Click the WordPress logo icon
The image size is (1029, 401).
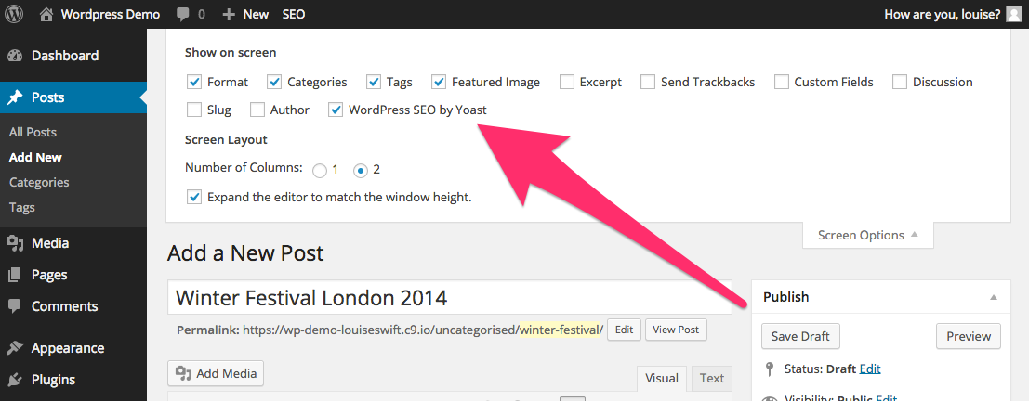(15, 14)
